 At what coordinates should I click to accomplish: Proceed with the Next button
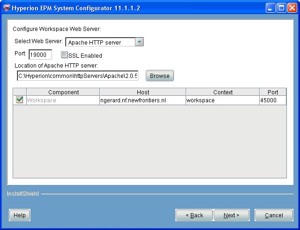(232, 215)
